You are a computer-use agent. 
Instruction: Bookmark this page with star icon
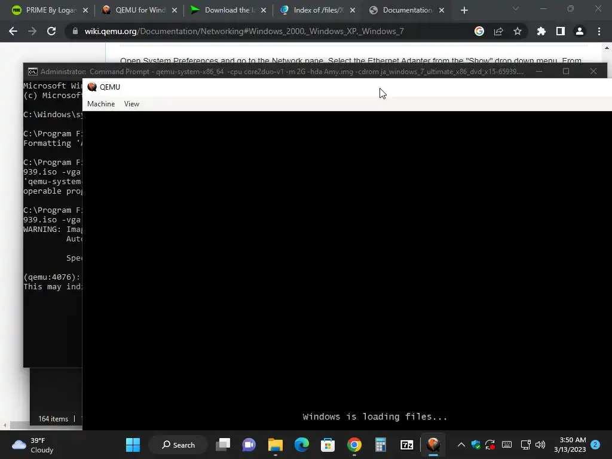point(518,31)
